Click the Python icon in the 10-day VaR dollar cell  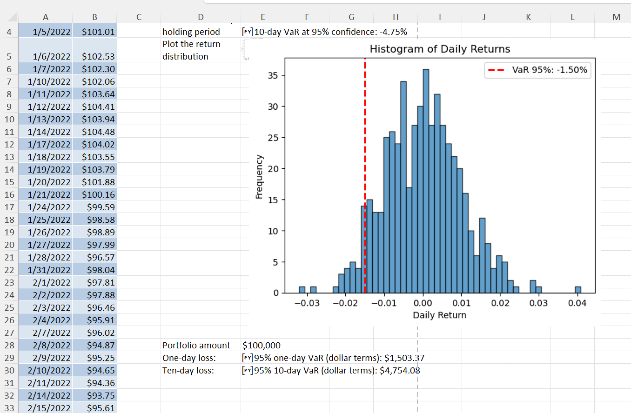pyautogui.click(x=247, y=371)
